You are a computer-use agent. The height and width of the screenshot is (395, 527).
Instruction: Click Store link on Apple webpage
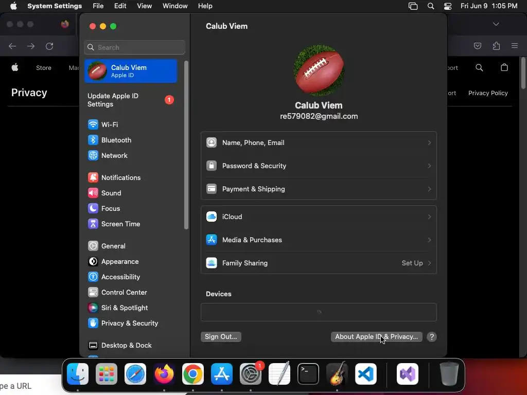coord(44,68)
